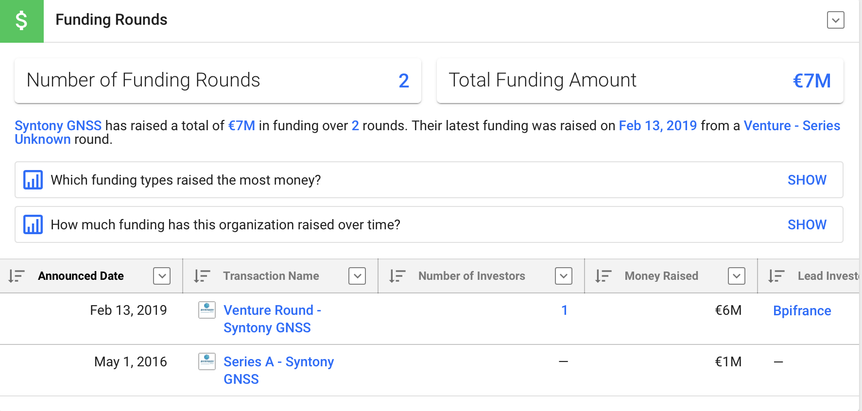The height and width of the screenshot is (411, 862).
Task: Click investor count 1 in Venture Round row
Action: 564,310
